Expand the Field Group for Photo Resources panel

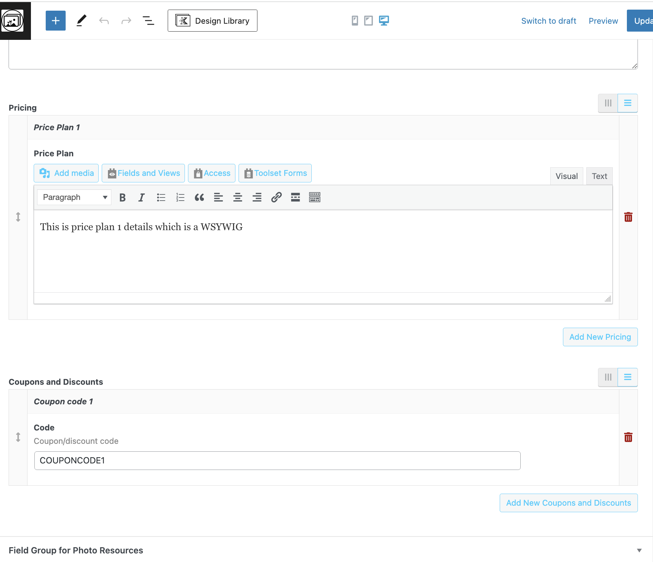[639, 550]
